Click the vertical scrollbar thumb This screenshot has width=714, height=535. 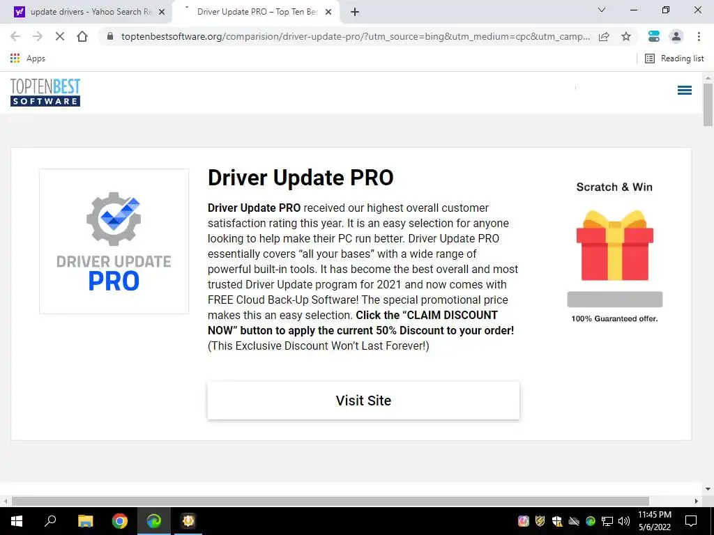(x=708, y=104)
